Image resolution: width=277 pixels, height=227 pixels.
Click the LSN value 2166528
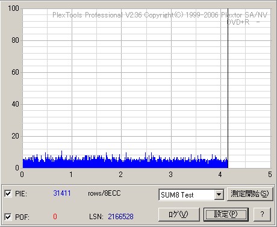pyautogui.click(x=120, y=217)
